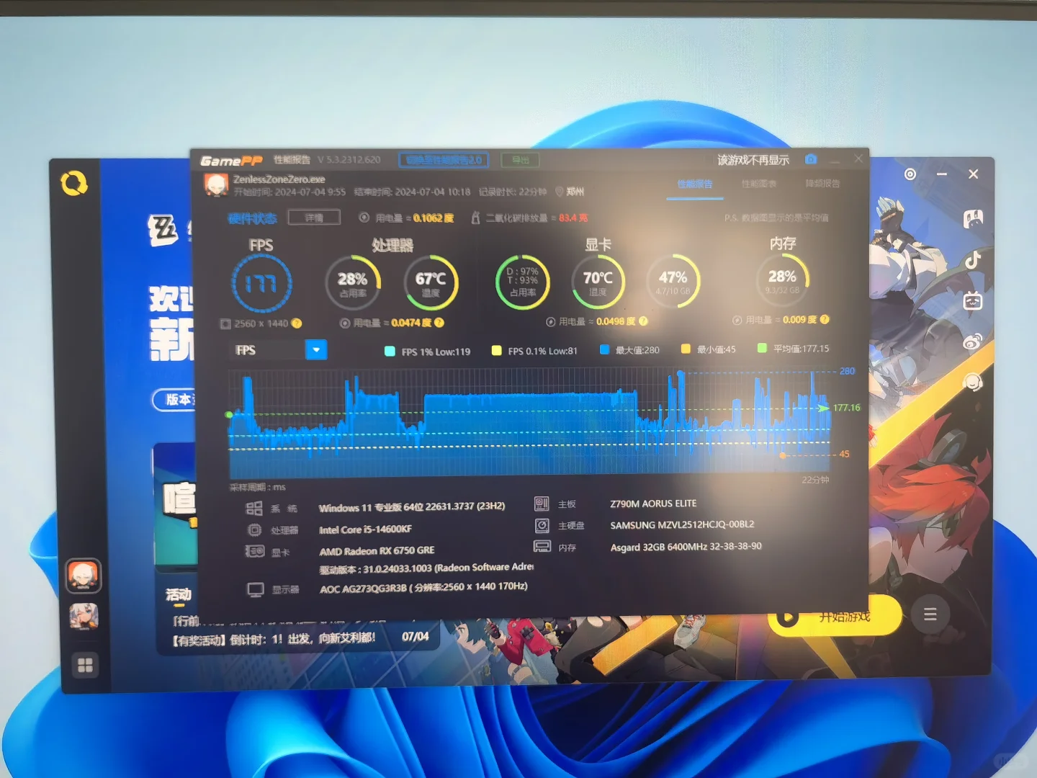
Task: Click the 主硬盘 disk icon
Action: coord(542,526)
